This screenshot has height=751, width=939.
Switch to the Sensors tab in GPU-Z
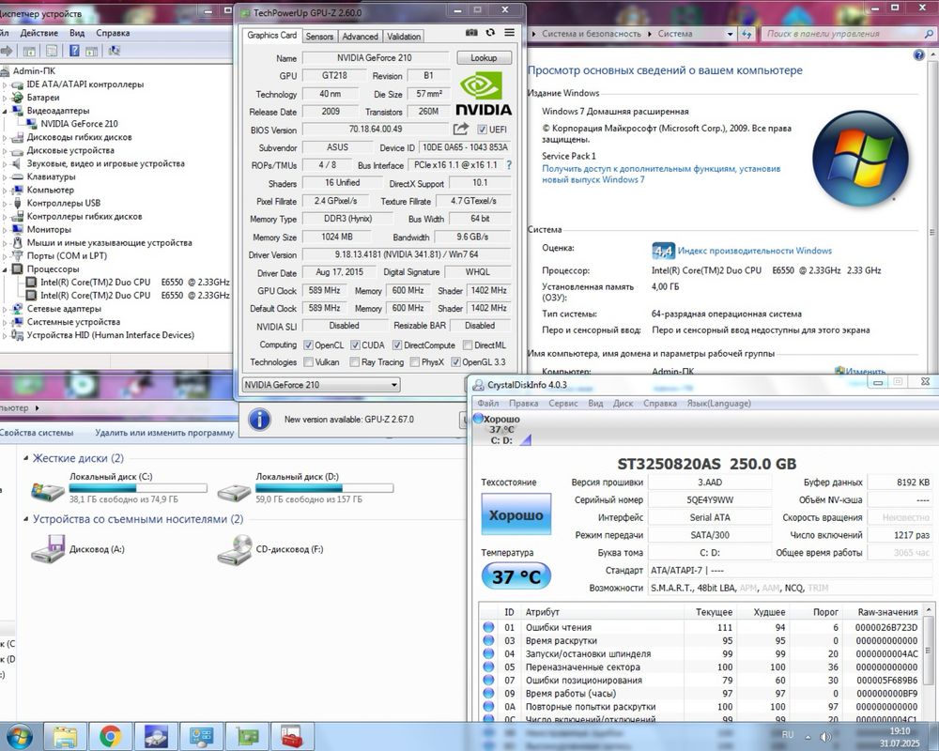click(319, 37)
